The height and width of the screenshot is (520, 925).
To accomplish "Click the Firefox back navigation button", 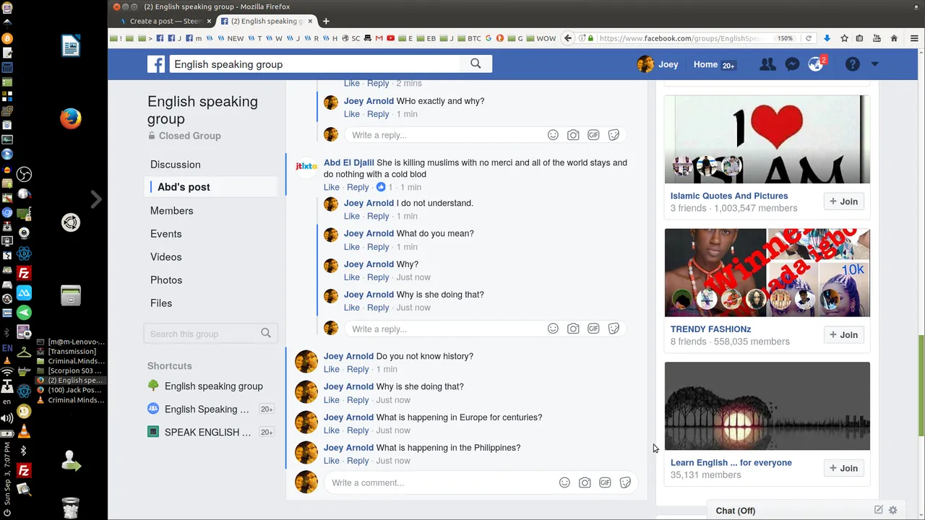I will (x=568, y=38).
